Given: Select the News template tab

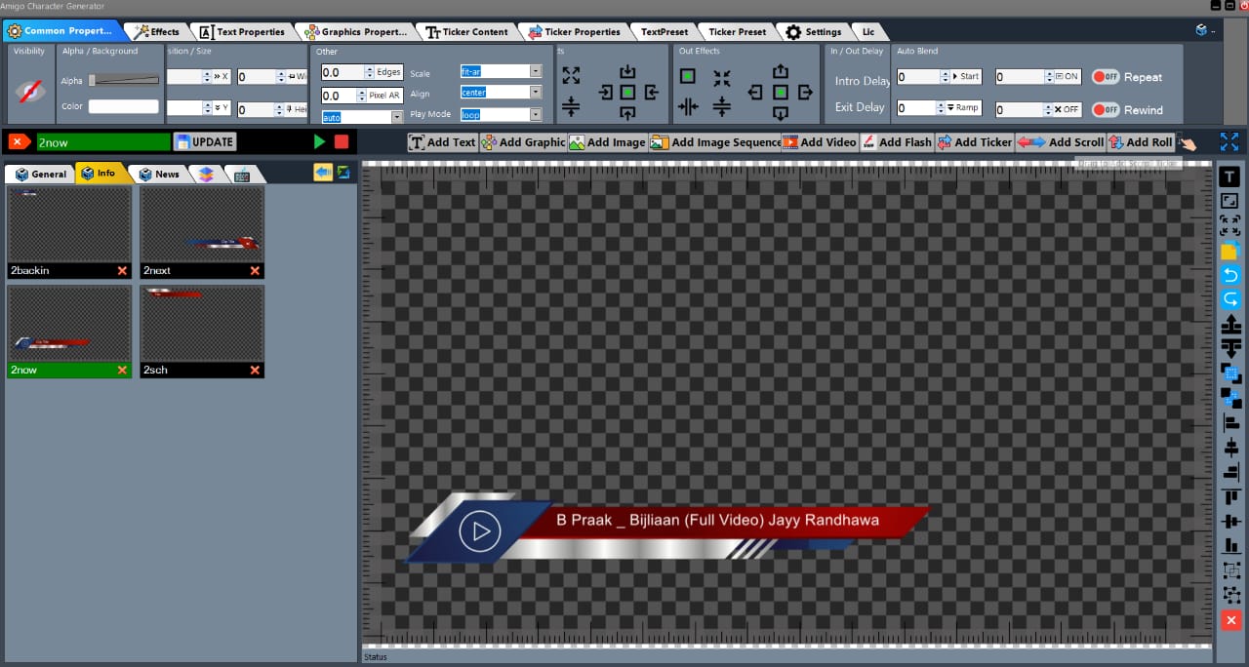Looking at the screenshot, I should coord(159,174).
